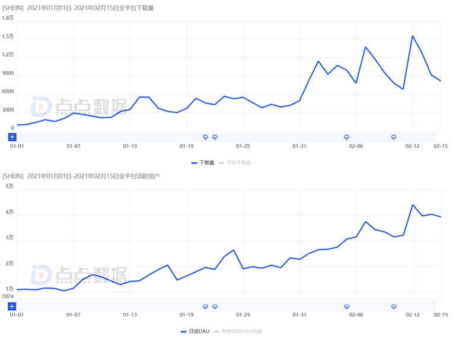The width and height of the screenshot is (453, 340).
Task: Click the plus button under the DAU chart
Action: (12, 306)
